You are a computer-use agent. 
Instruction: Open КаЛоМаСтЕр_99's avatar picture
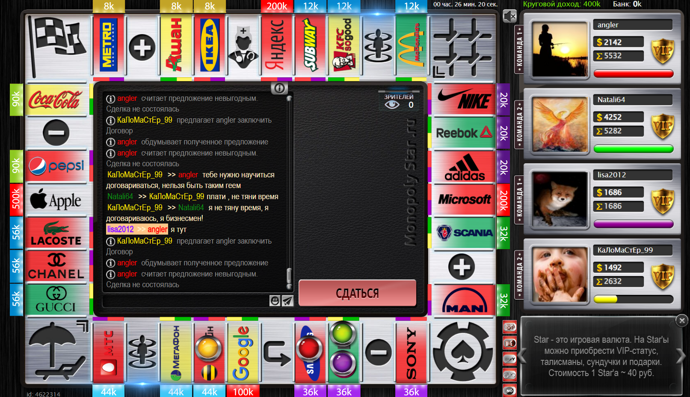[x=560, y=275]
